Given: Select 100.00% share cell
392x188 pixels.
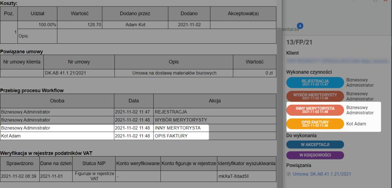Looking at the screenshot, I should [37, 25].
